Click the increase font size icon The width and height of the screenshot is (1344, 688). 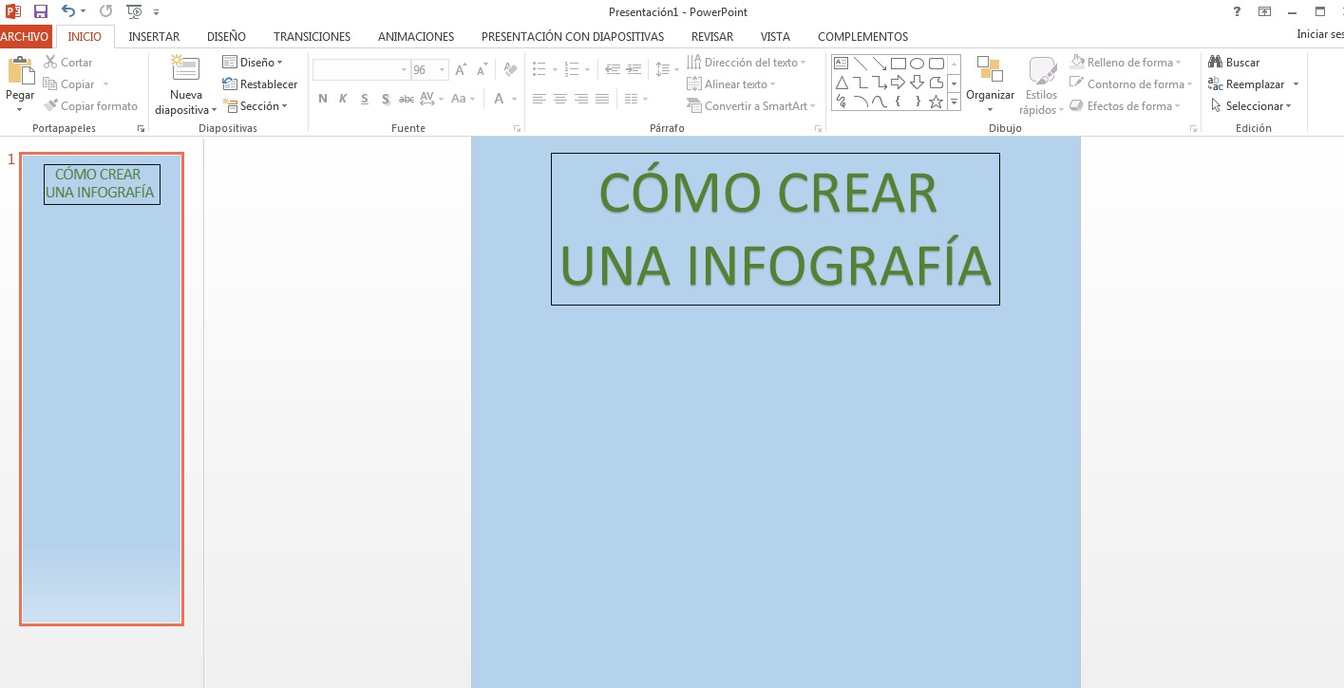point(461,70)
